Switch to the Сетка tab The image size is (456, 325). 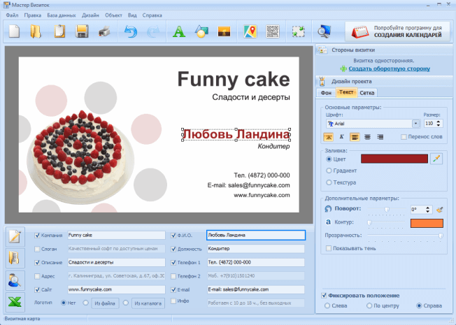coord(367,93)
